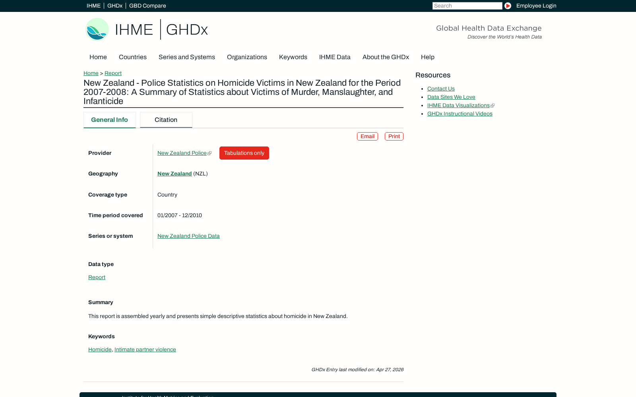The image size is (636, 397).
Task: Click the Report breadcrumb link
Action: coord(113,73)
